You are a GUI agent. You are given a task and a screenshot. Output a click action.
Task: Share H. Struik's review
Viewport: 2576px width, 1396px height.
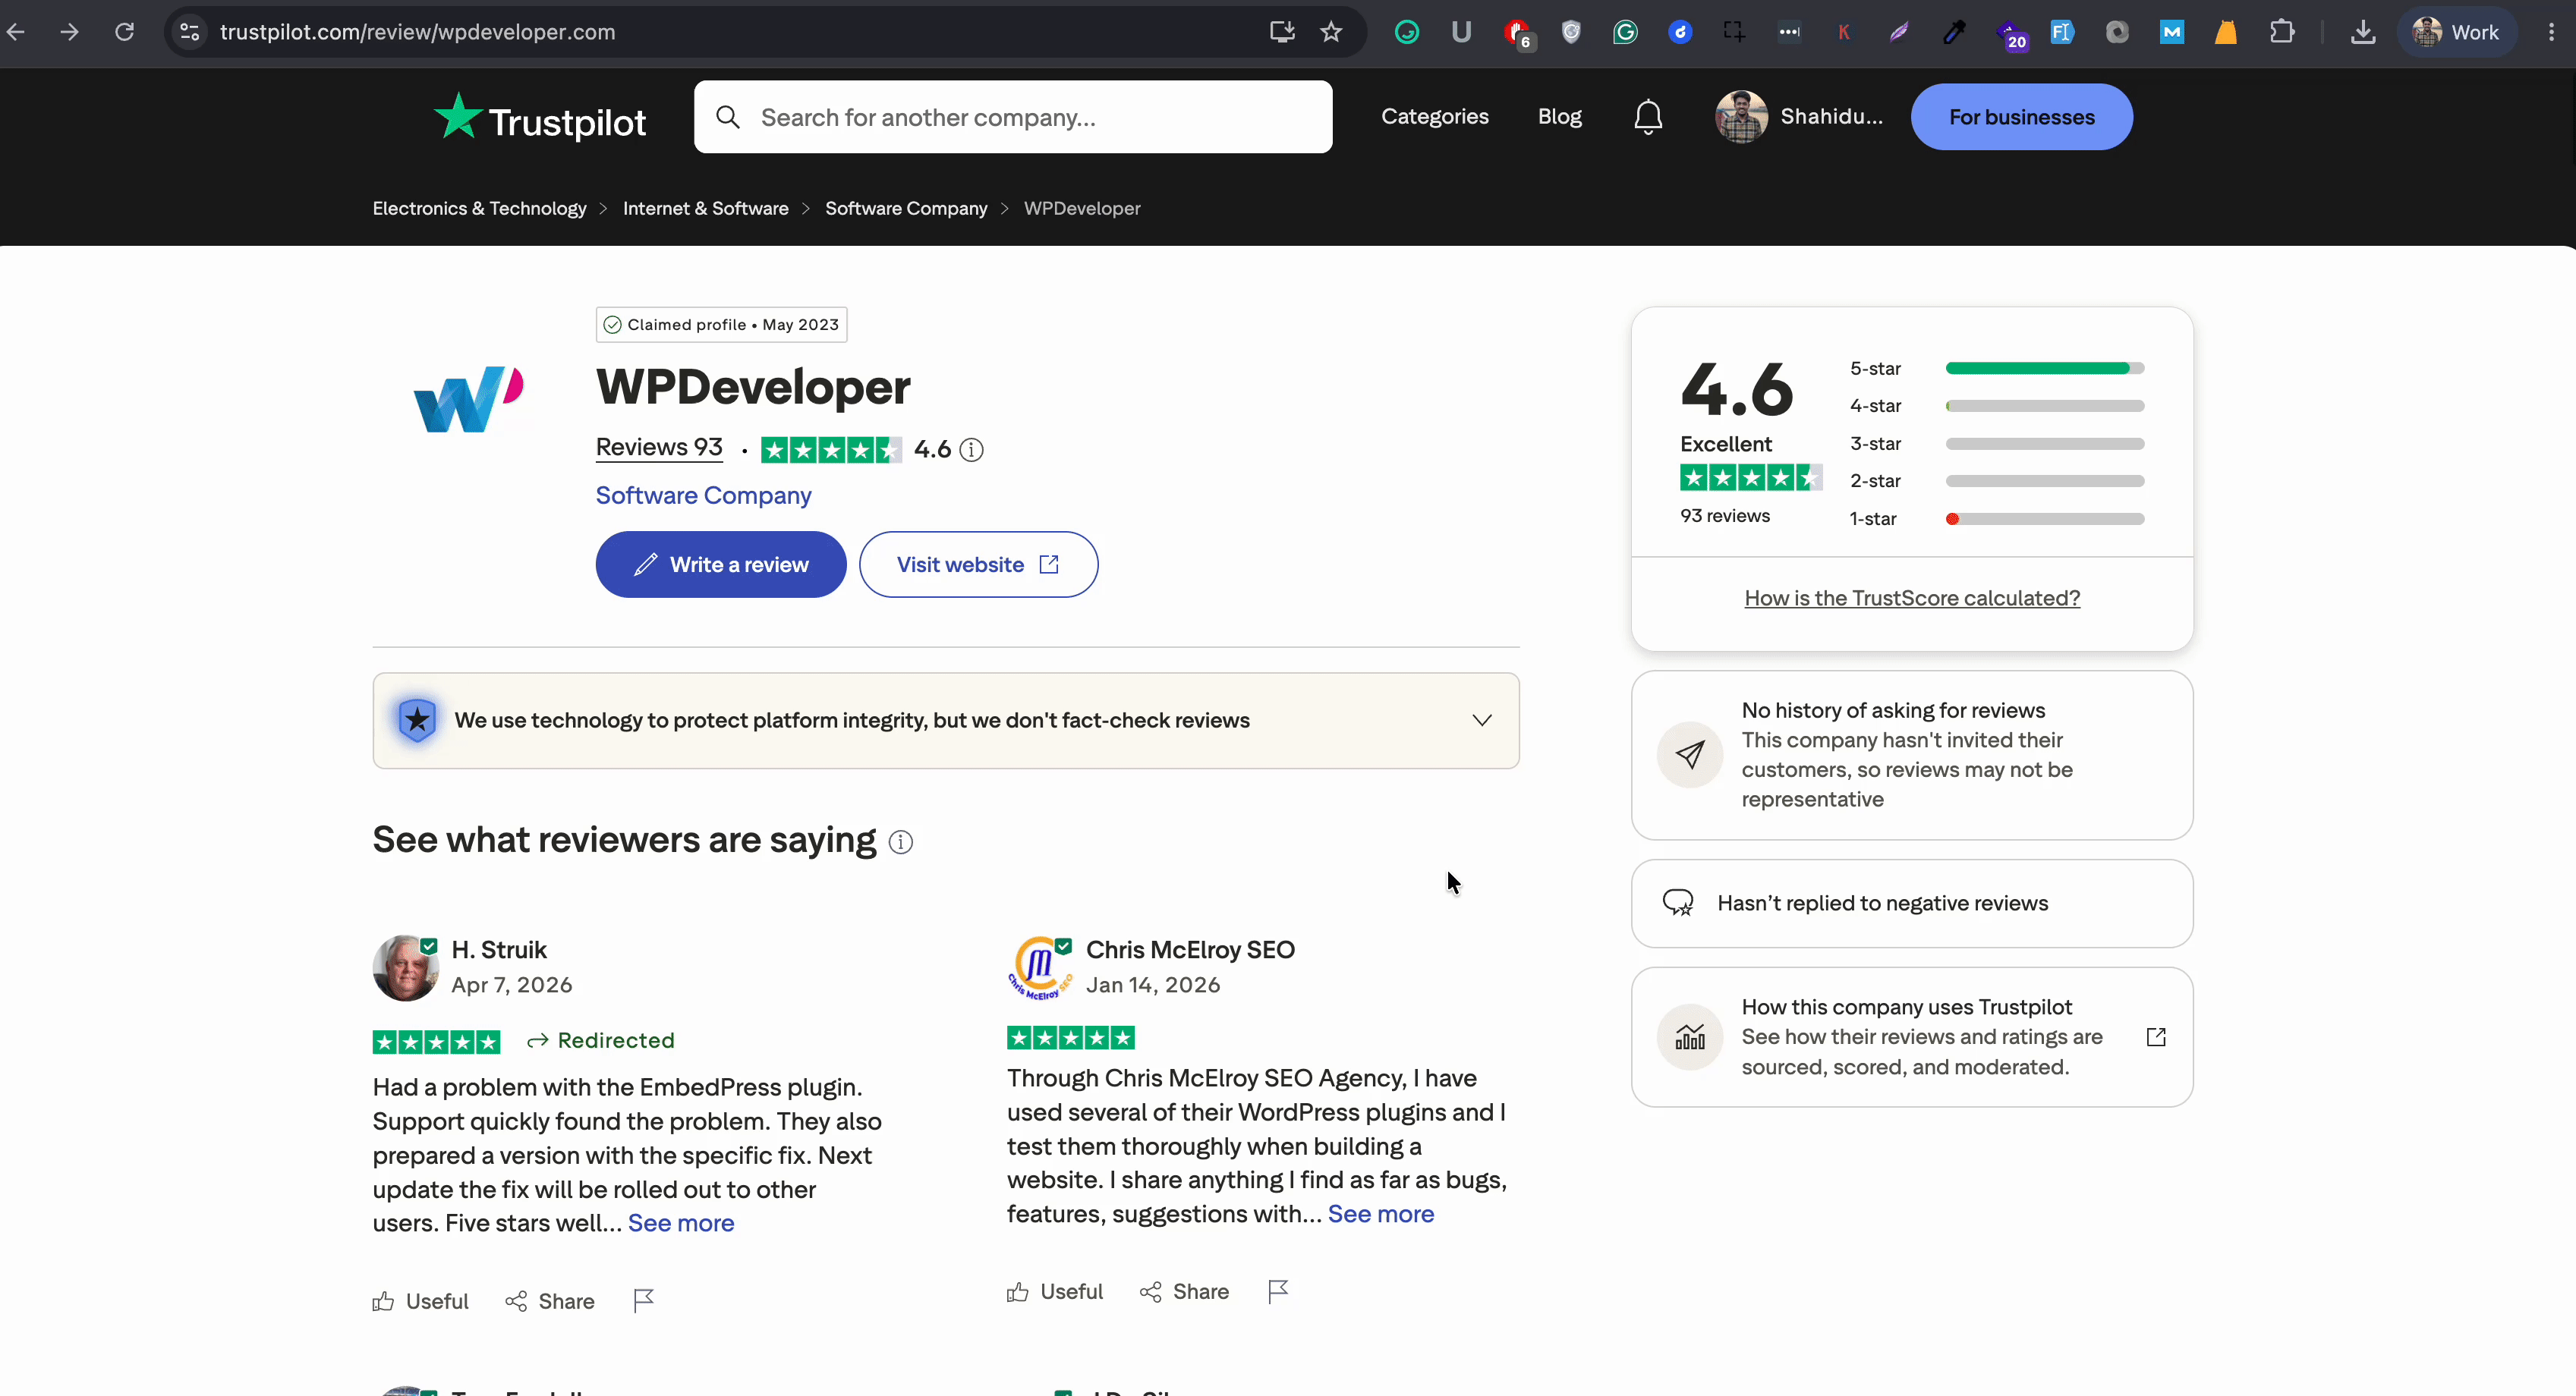tap(550, 1300)
